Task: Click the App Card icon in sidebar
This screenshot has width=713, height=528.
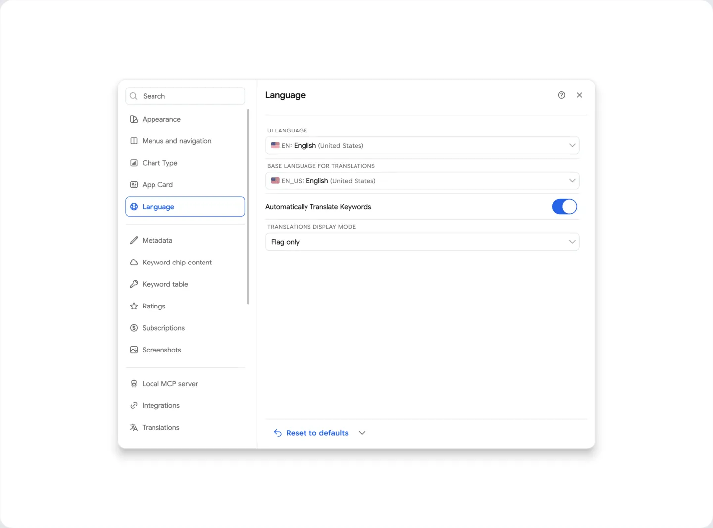Action: tap(134, 185)
